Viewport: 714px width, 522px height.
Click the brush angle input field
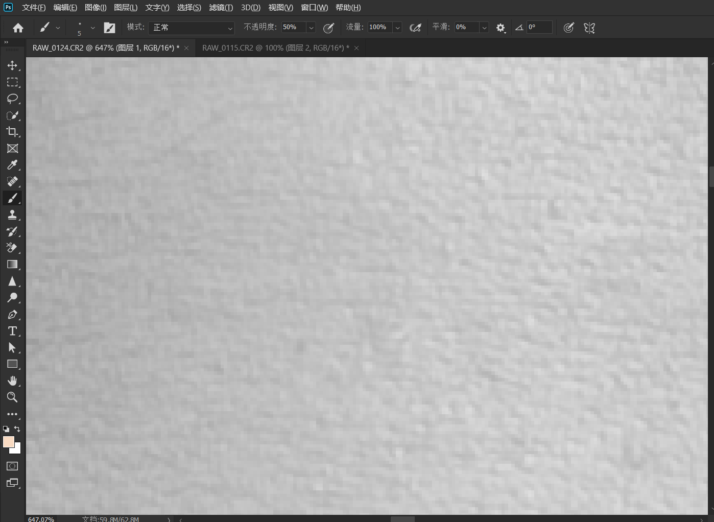point(539,28)
